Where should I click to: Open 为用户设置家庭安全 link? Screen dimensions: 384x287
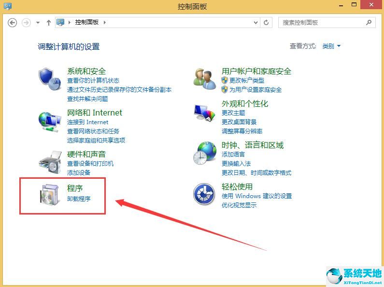[x=256, y=89]
